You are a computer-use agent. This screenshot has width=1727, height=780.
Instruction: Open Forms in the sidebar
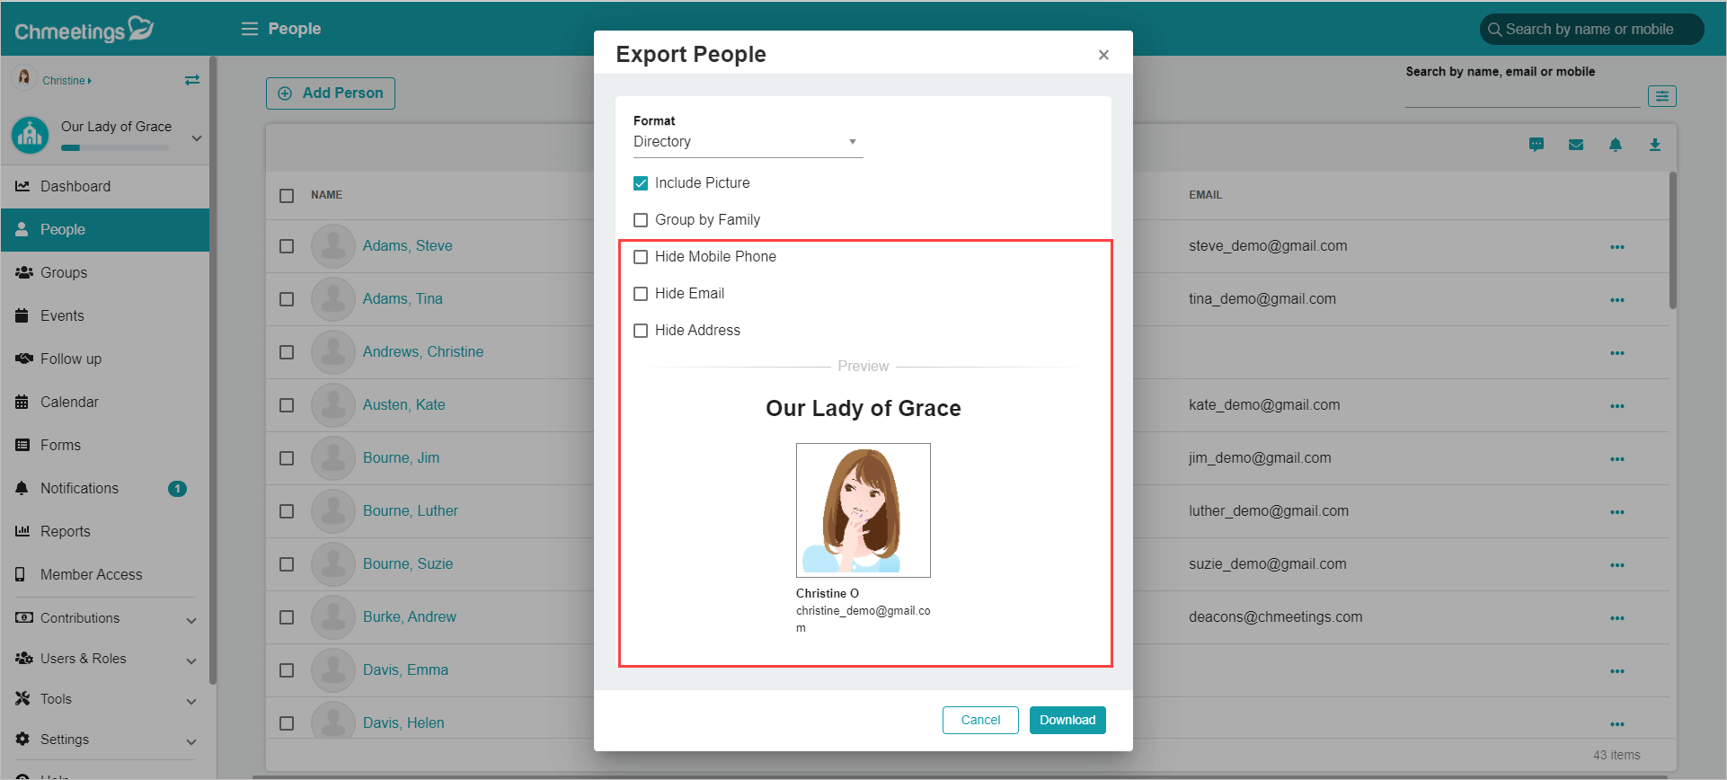(x=105, y=446)
